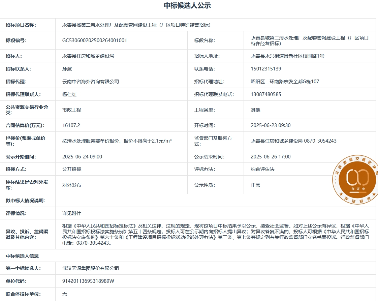Image resolution: width=378 pixels, height=301 pixels.
Task: Click the label 联合体投标单位
Action: click(x=23, y=294)
